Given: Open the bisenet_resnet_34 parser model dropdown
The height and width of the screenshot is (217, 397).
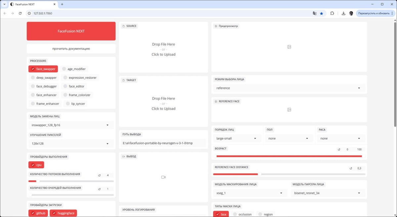Looking at the screenshot, I should pyautogui.click(x=328, y=193).
